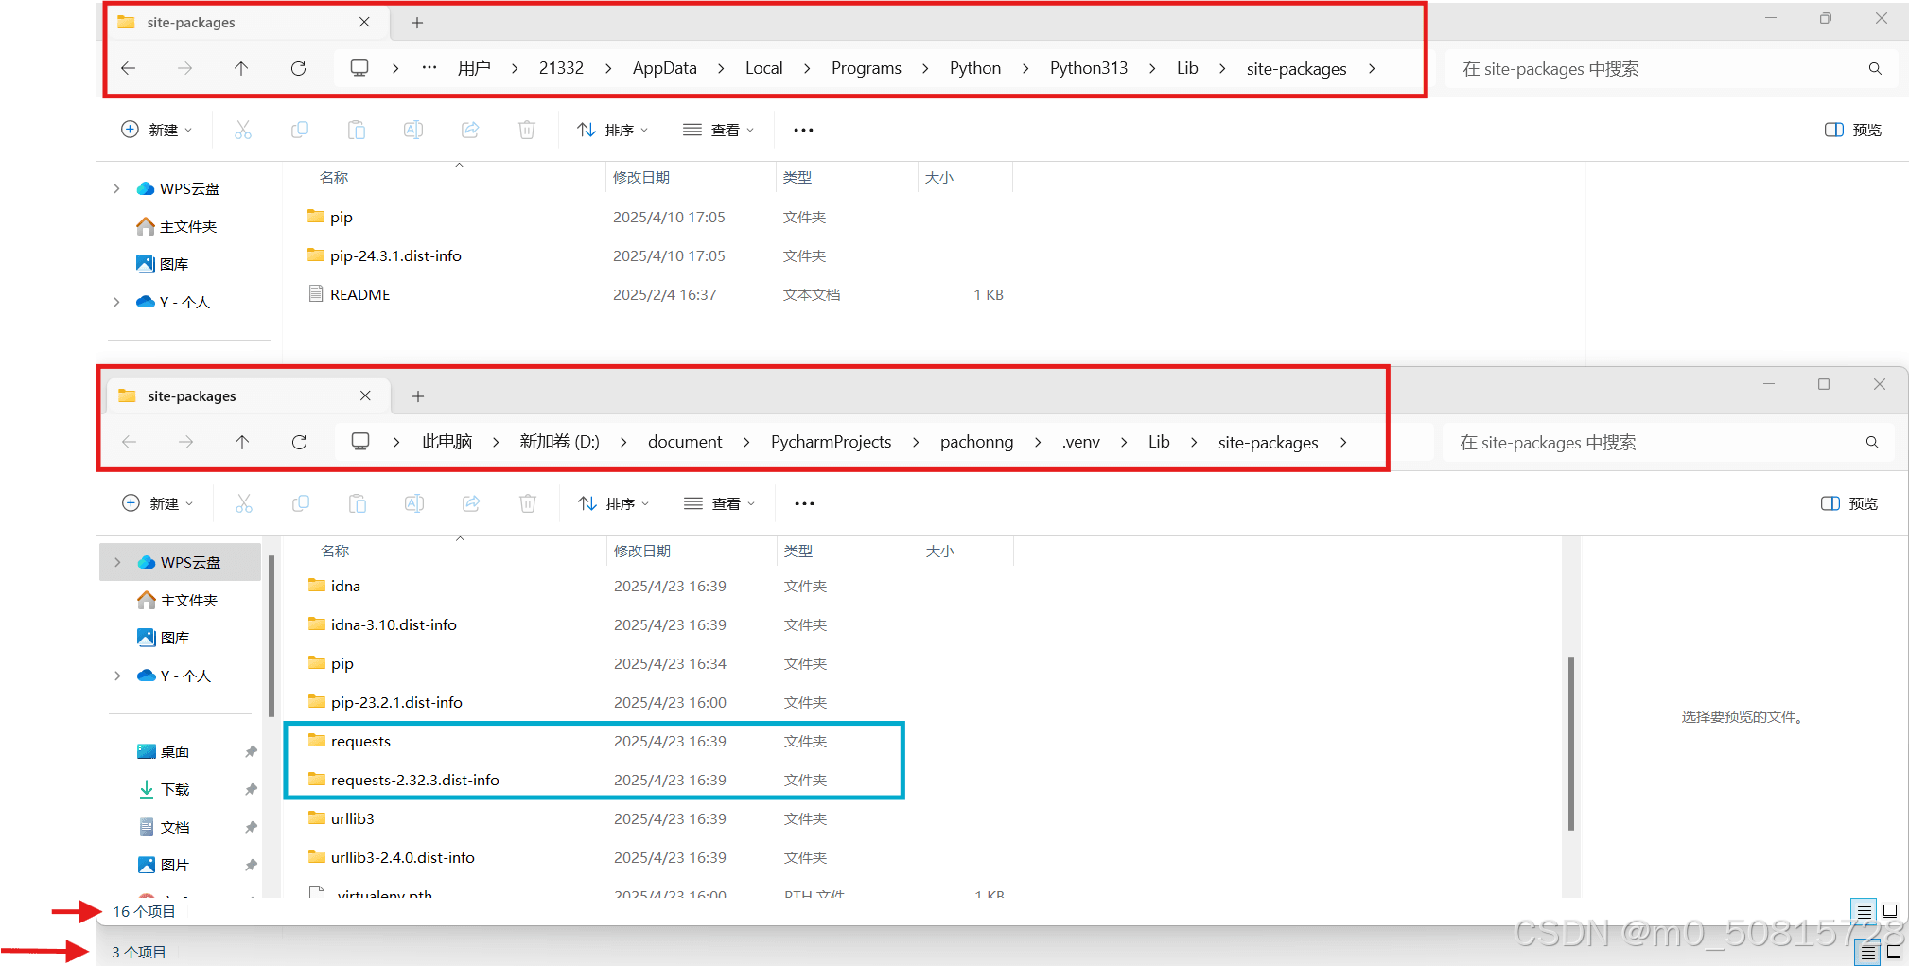Image resolution: width=1909 pixels, height=966 pixels.
Task: Go to pachonng in the bottom breadcrumb
Action: click(x=976, y=442)
